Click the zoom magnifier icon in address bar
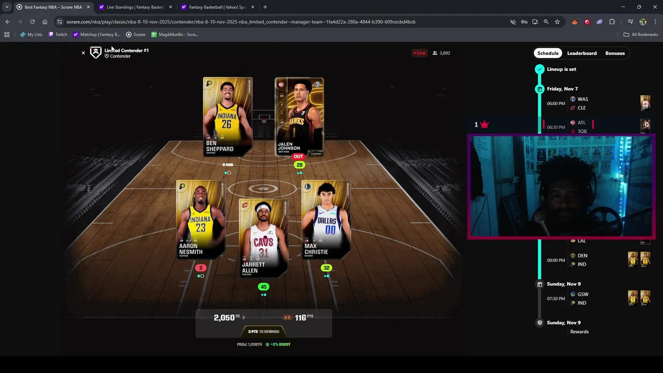The height and width of the screenshot is (373, 663). click(x=546, y=22)
